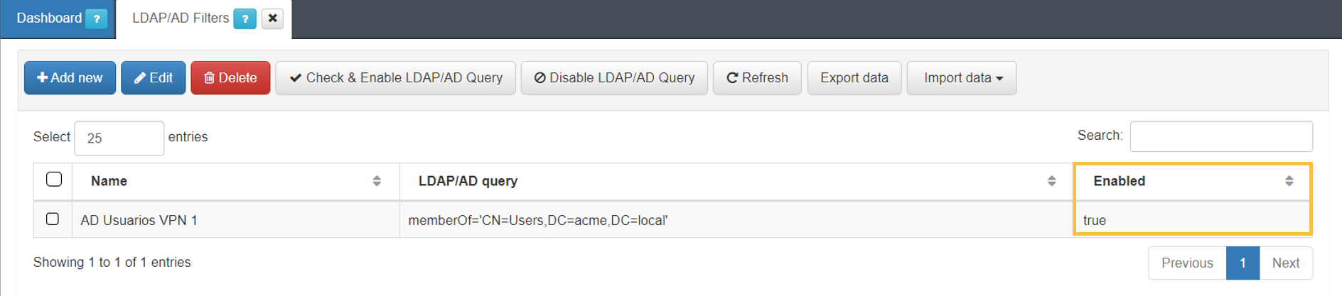
Task: Click the Dashboard help question-mark icon
Action: click(x=97, y=18)
